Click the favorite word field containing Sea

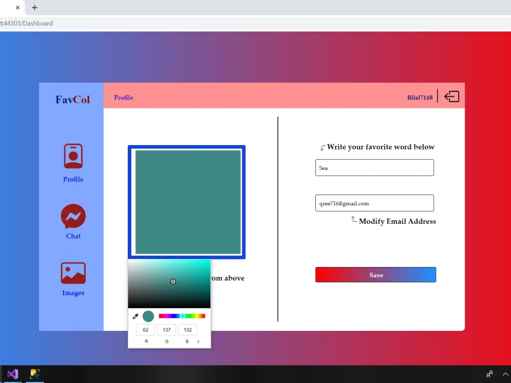(375, 167)
